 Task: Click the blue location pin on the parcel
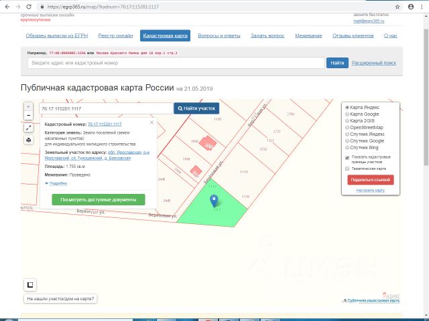(x=214, y=199)
